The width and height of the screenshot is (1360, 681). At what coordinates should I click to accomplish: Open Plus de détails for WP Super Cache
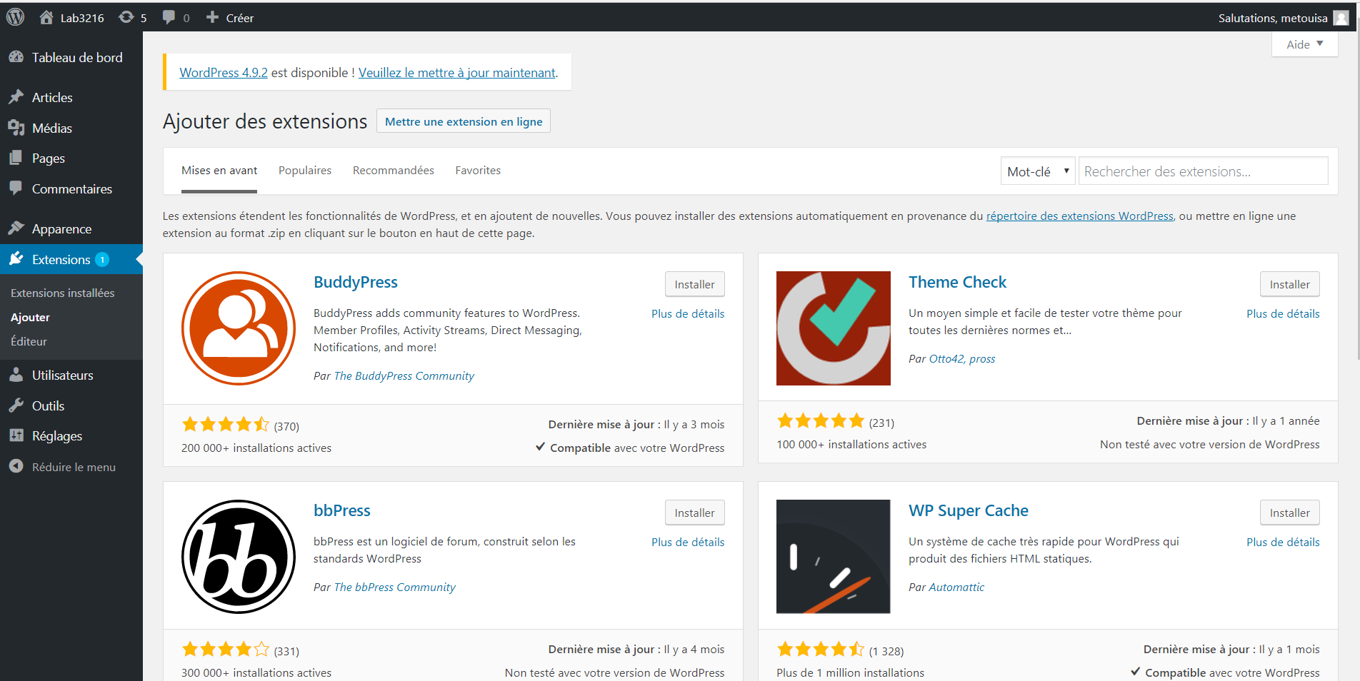pyautogui.click(x=1283, y=543)
